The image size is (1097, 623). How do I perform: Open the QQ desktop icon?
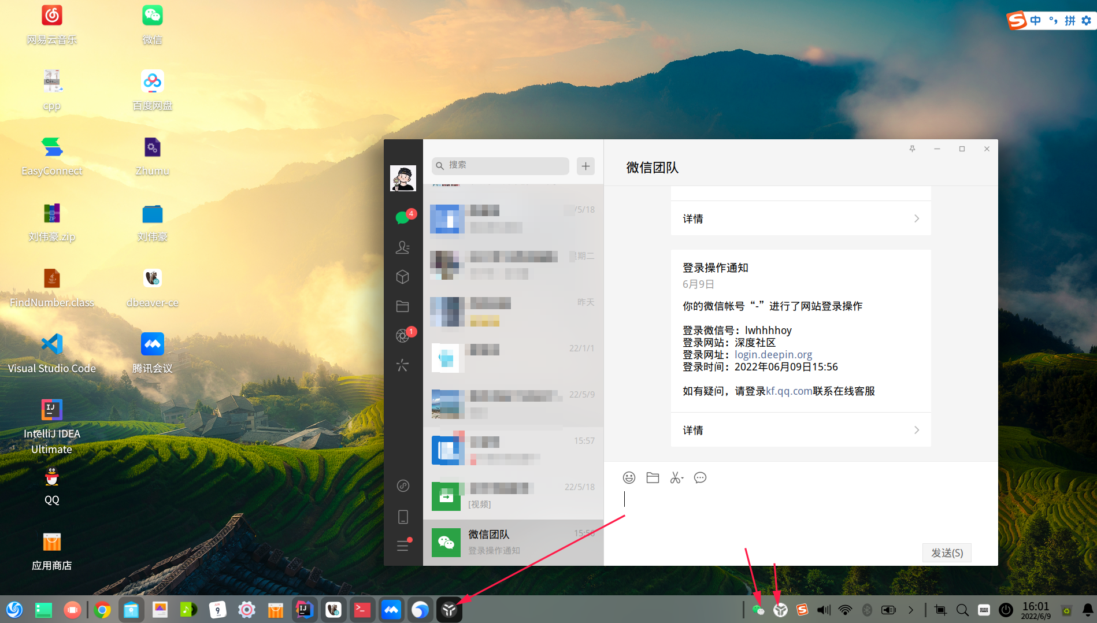(52, 487)
